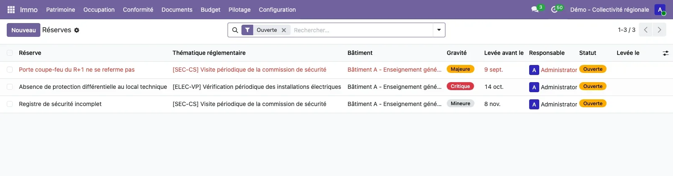Open the apps grid menu icon
Viewport: 673px width, 176px height.
point(11,10)
